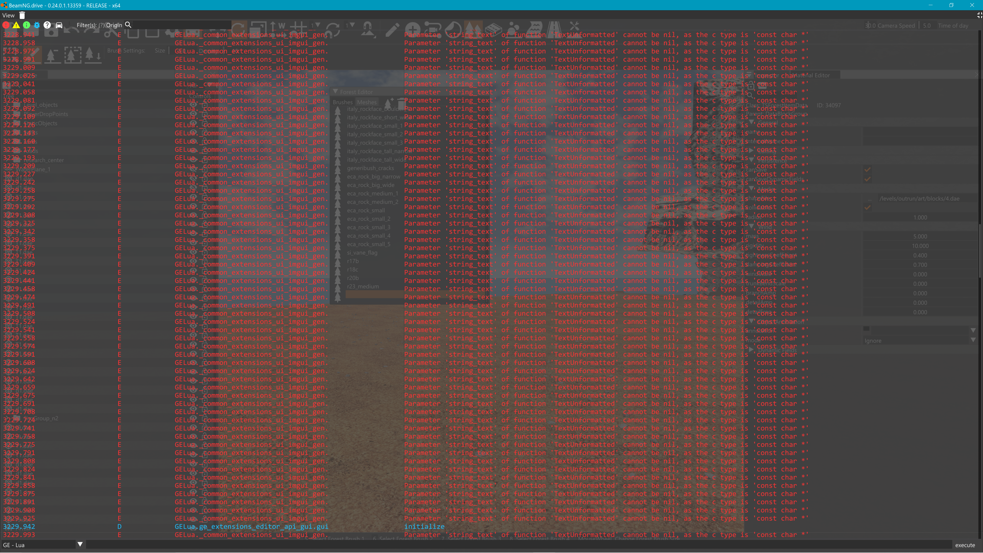Image resolution: width=983 pixels, height=553 pixels.
Task: Open the View menu
Action: 8,15
